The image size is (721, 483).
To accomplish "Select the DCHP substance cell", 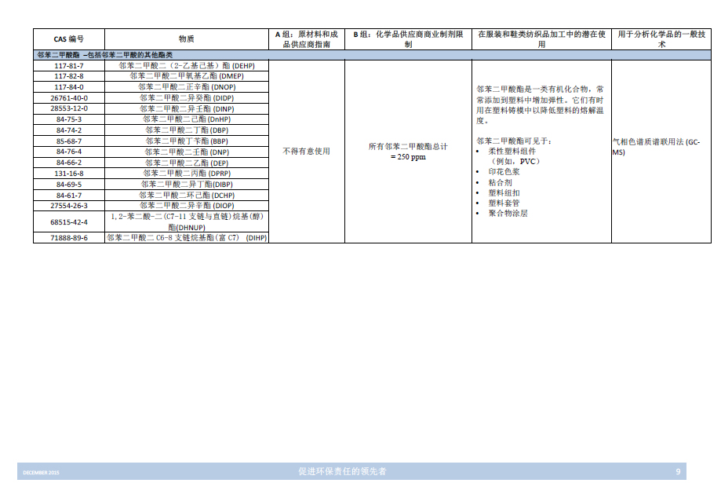I will (x=186, y=195).
